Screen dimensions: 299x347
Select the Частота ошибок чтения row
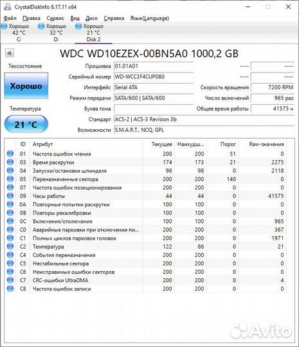point(145,154)
